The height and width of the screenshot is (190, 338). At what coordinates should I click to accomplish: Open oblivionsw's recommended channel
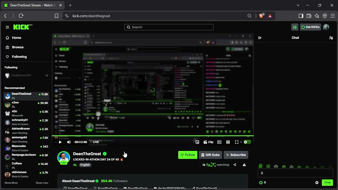[x=26, y=174]
